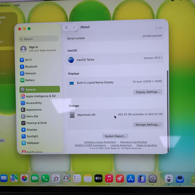Open the App Store Dock icon
This screenshot has width=195, height=195.
[131, 179]
